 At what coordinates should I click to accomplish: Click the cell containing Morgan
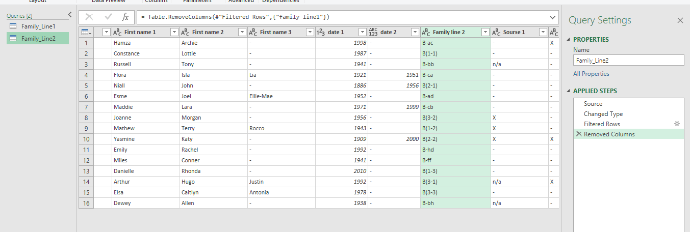click(214, 118)
